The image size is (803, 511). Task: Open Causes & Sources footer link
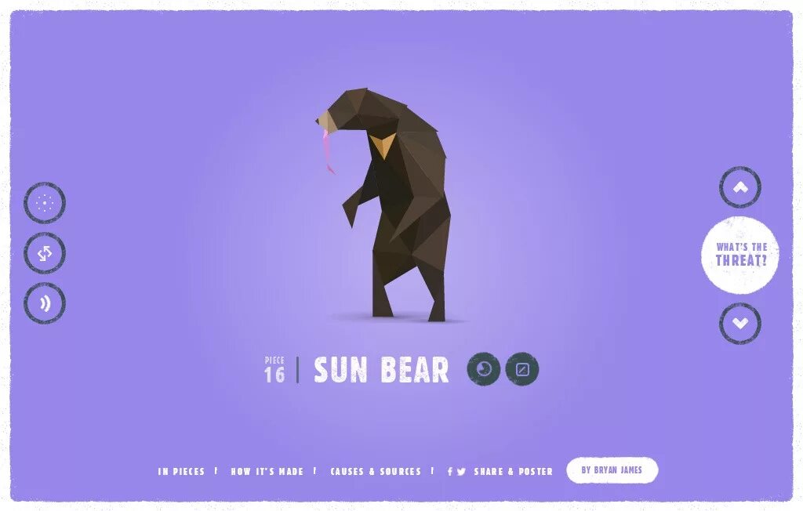pyautogui.click(x=376, y=471)
